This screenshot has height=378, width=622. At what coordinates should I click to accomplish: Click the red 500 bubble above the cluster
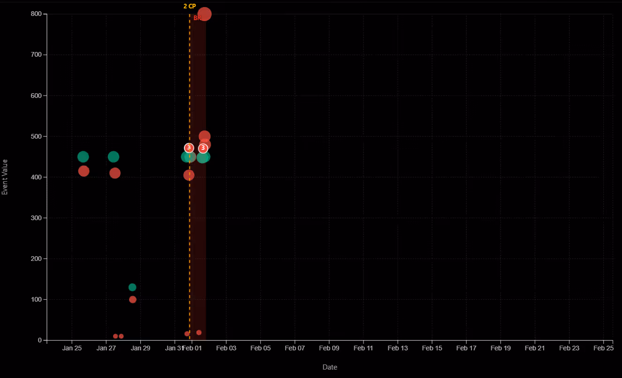pyautogui.click(x=205, y=135)
